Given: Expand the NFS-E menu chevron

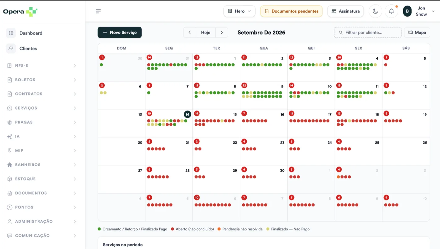Looking at the screenshot, I should [x=75, y=66].
